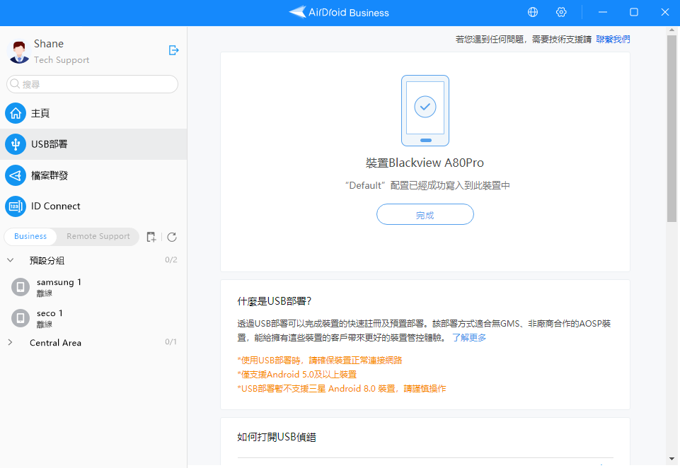Click seco 1 device icon
This screenshot has width=680, height=468.
point(21,318)
